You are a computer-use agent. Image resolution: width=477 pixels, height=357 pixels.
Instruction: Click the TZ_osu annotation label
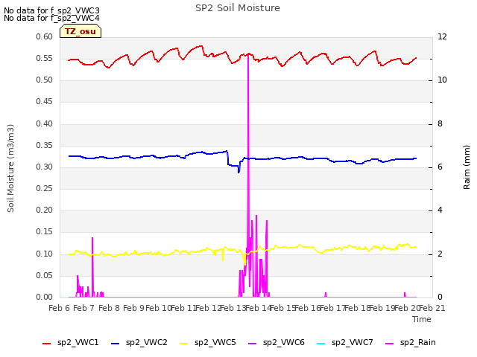(80, 31)
